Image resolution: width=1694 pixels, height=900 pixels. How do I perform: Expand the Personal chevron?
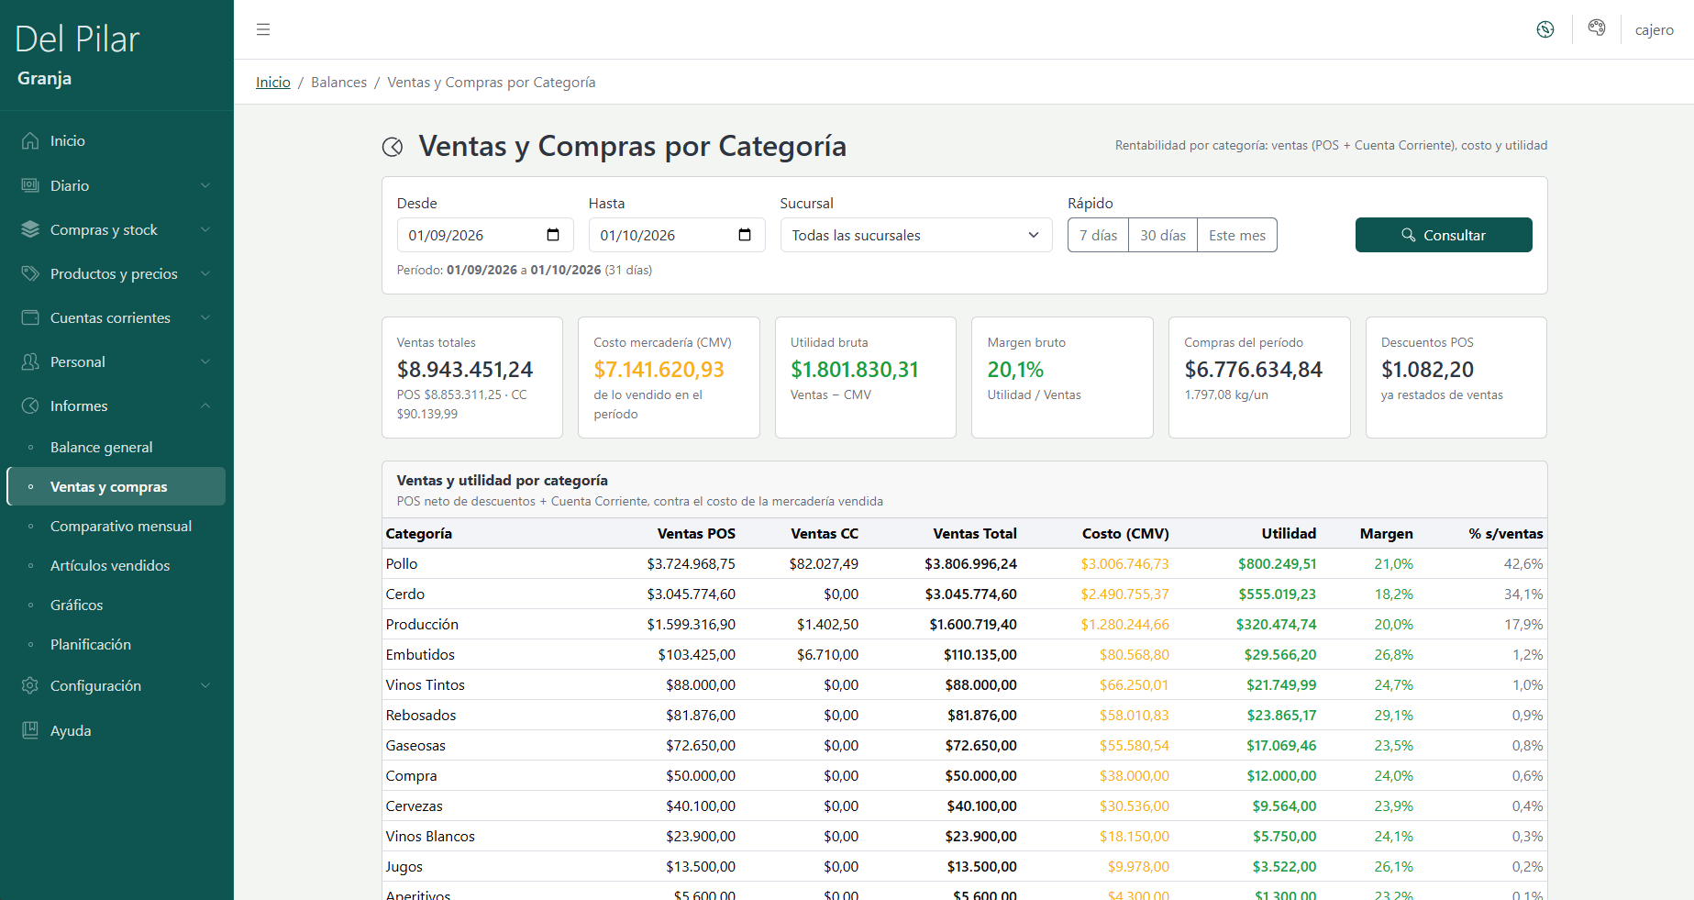click(205, 361)
